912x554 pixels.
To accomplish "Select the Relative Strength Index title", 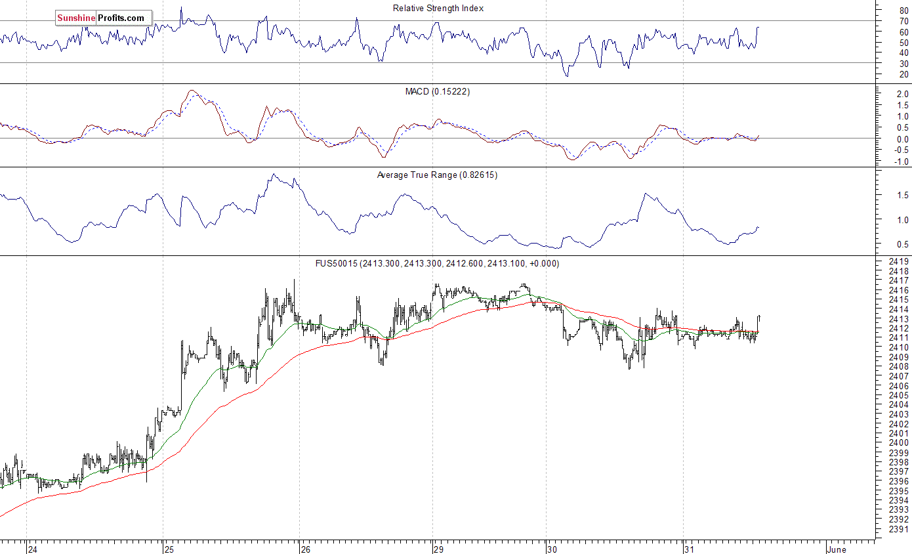I will 438,9.
